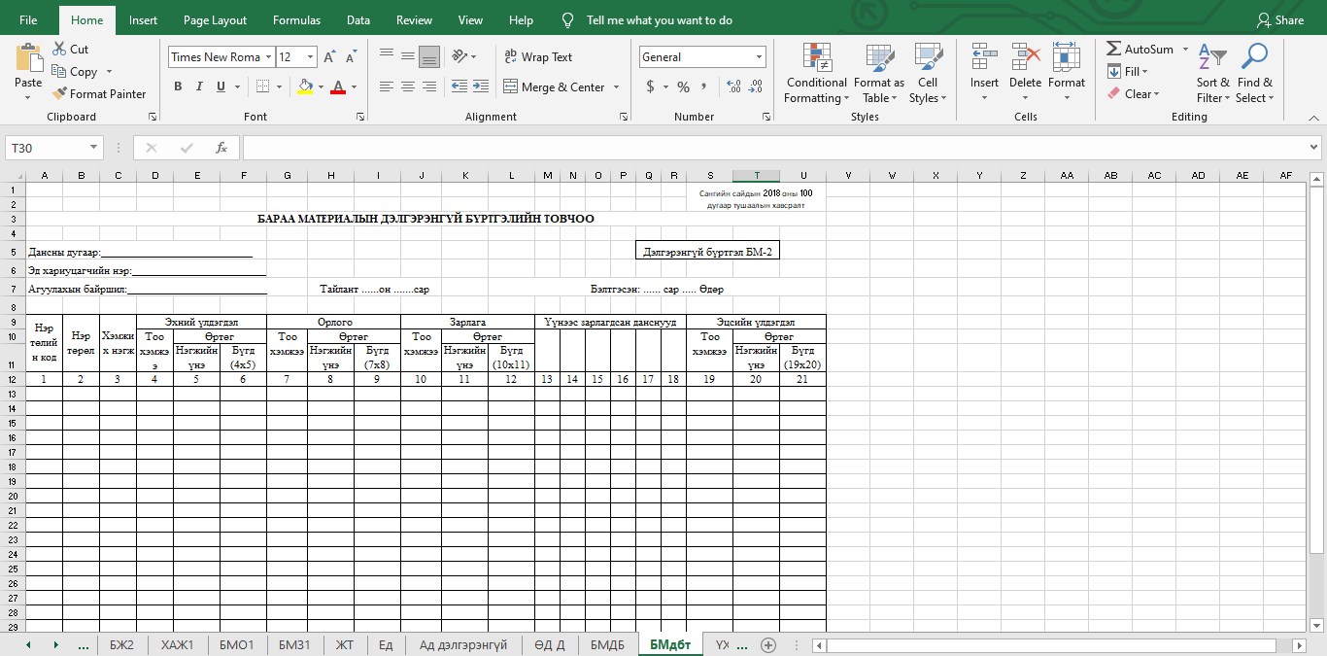This screenshot has height=656, width=1327.
Task: Open the Page Layout ribbon tab
Action: click(x=215, y=20)
